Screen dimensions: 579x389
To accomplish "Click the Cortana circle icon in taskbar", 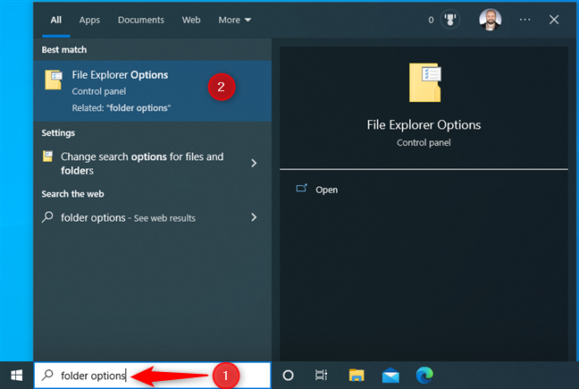I will tap(288, 376).
